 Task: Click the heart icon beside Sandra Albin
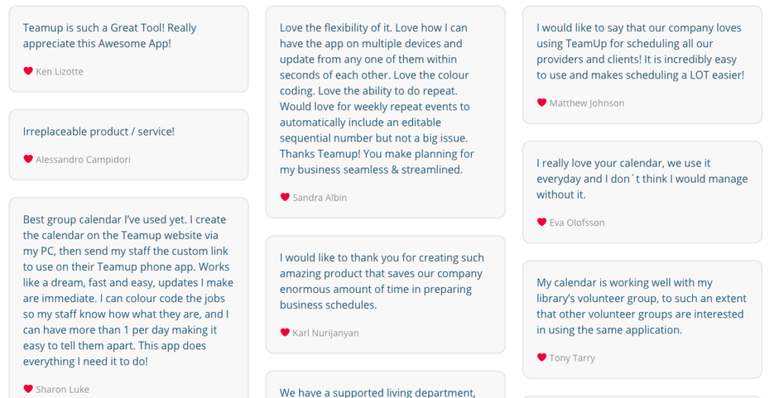(x=285, y=197)
